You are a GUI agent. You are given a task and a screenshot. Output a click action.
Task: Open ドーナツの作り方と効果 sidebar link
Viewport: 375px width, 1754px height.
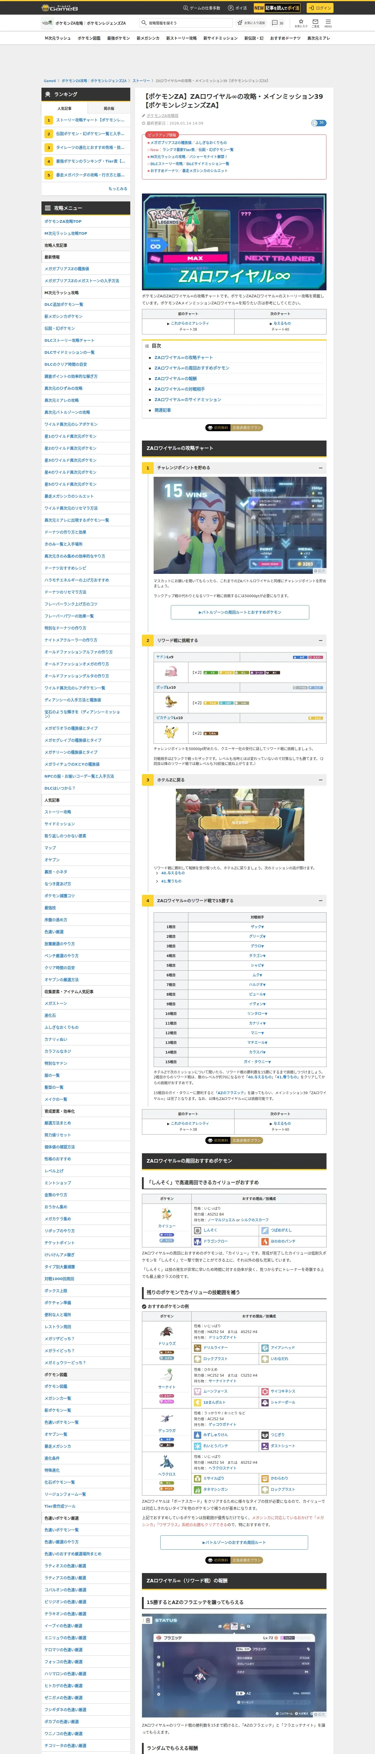click(65, 532)
